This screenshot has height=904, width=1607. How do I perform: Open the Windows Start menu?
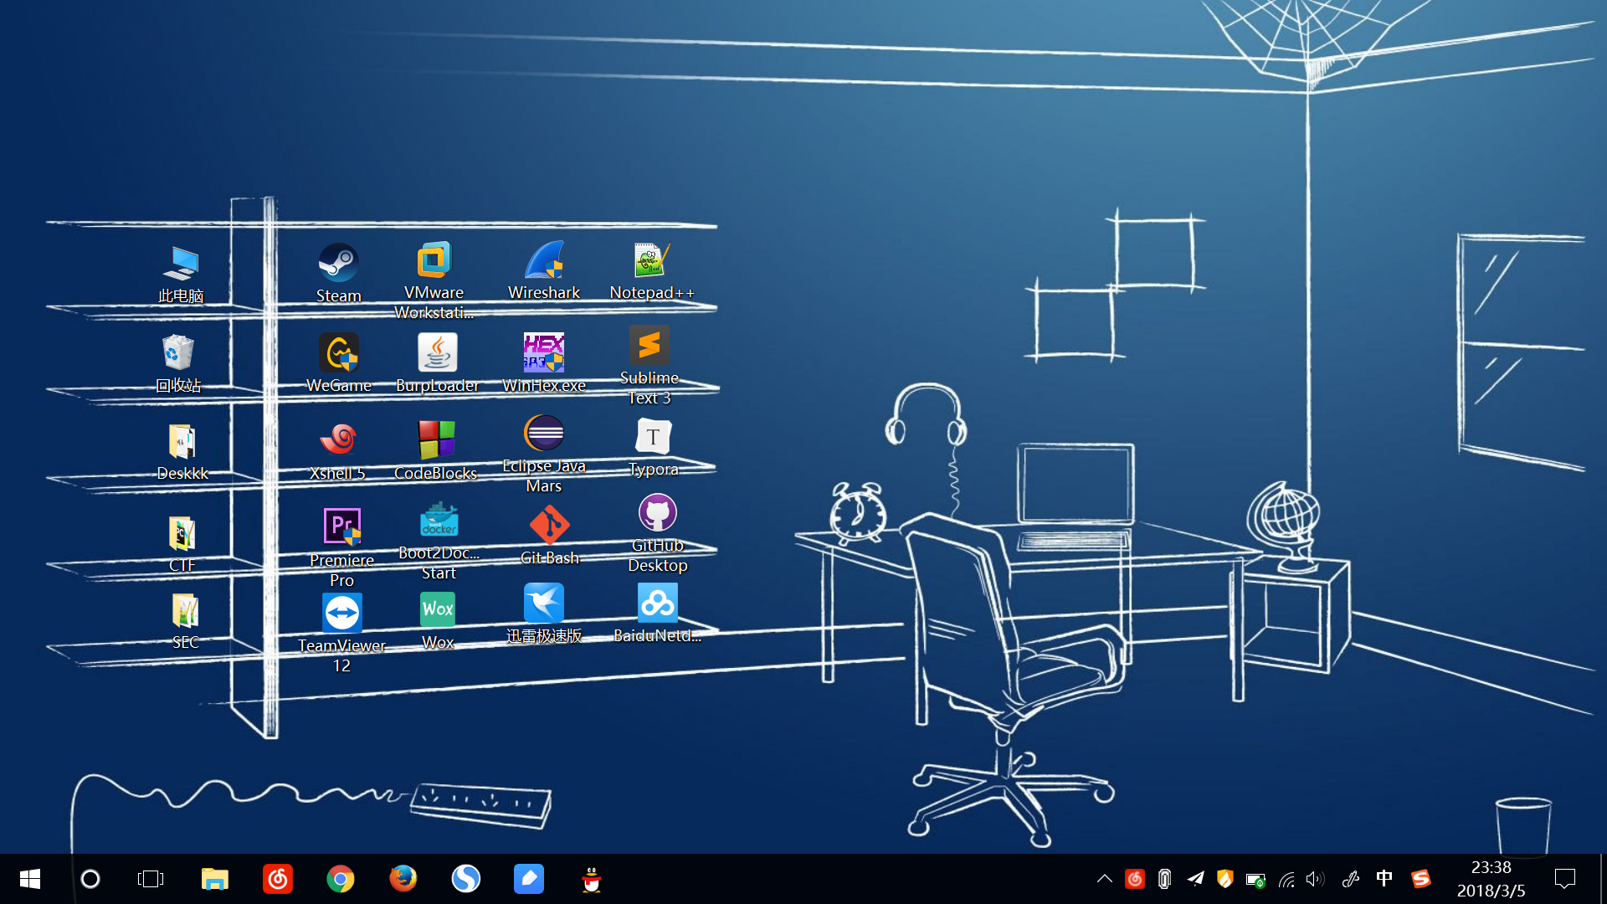[30, 879]
